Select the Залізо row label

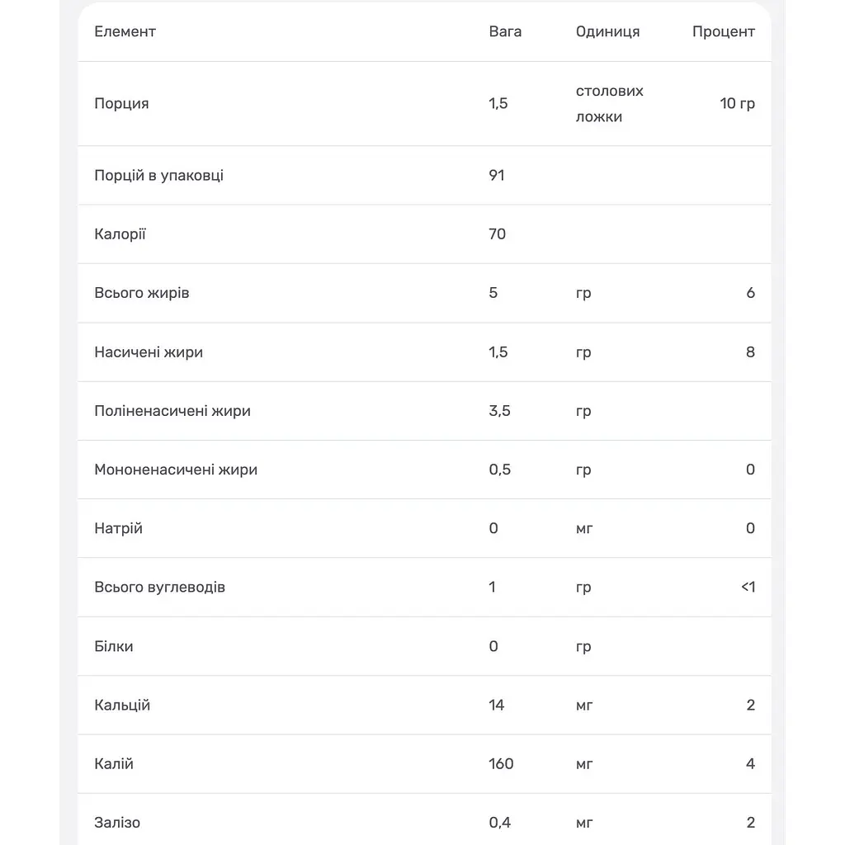[117, 823]
